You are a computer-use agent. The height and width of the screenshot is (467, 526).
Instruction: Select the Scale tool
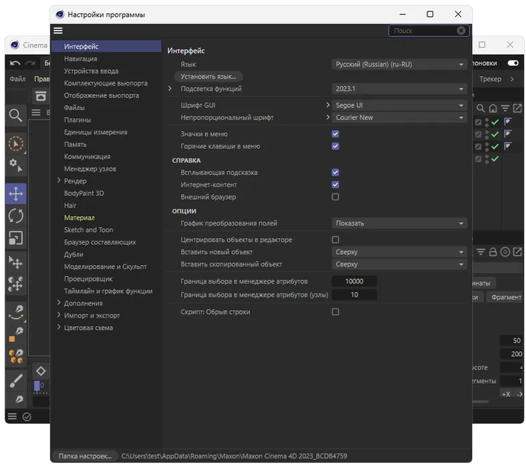[16, 238]
